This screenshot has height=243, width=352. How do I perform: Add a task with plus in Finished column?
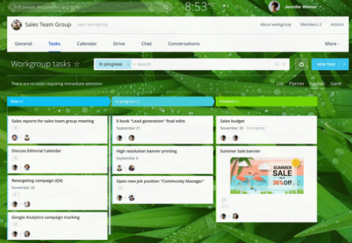(x=267, y=110)
